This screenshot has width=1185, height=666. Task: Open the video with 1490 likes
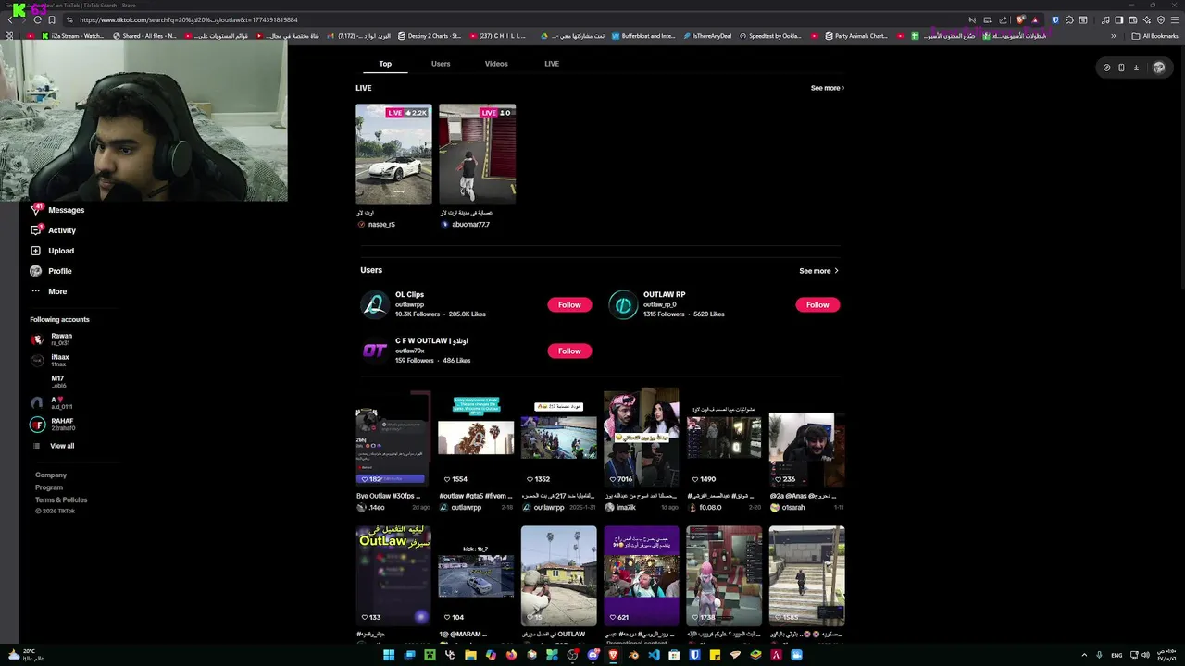(724, 438)
